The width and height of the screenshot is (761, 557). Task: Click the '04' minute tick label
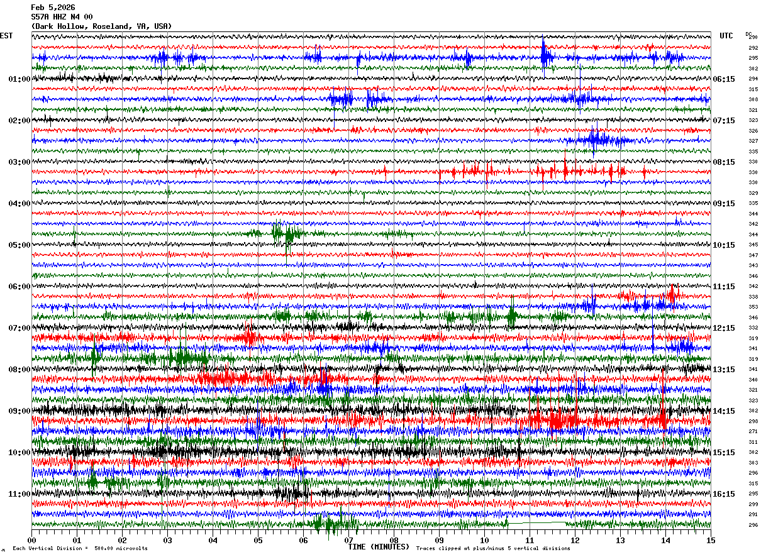[213, 540]
